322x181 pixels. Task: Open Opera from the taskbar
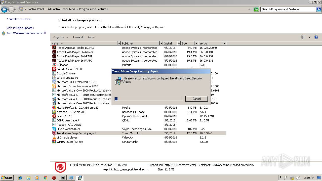(54, 178)
